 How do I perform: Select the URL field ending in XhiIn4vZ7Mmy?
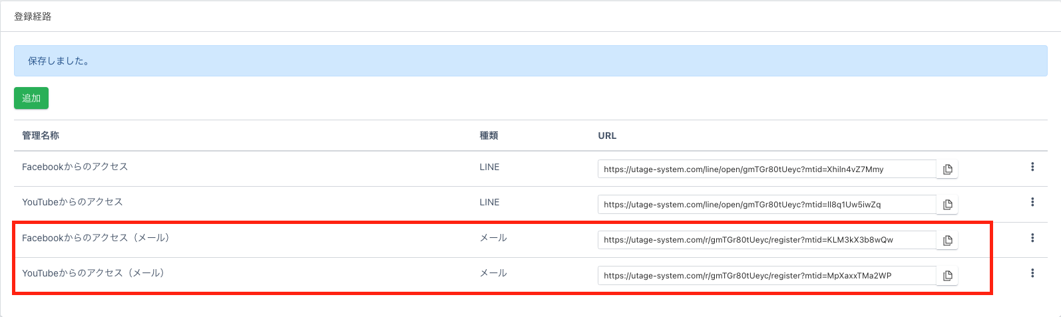click(x=766, y=169)
